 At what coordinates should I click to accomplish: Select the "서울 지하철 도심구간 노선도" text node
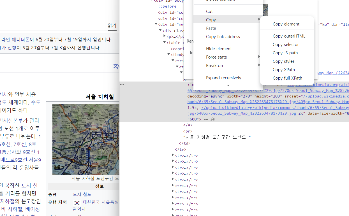217,137
